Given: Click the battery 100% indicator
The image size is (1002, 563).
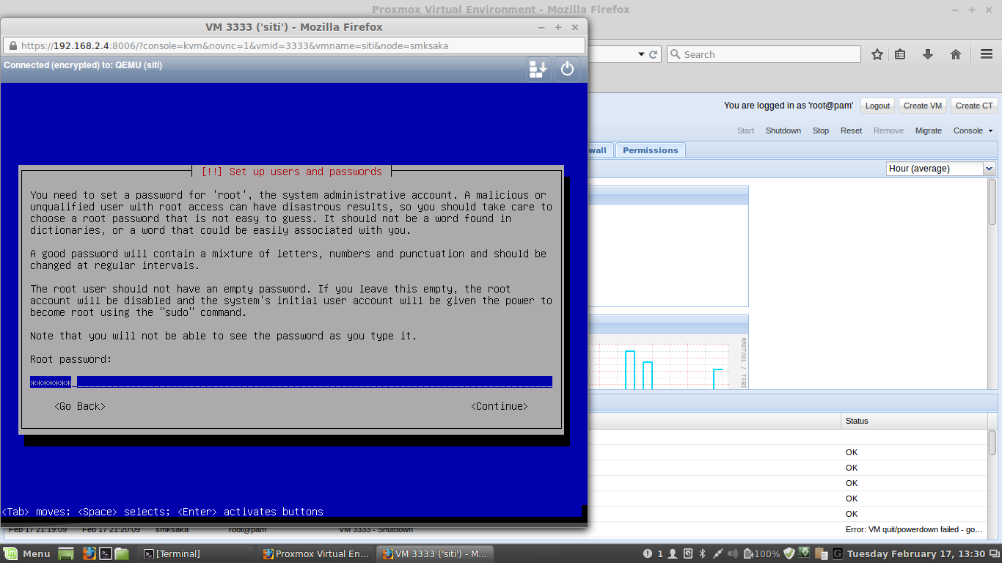Looking at the screenshot, I should click(x=761, y=553).
